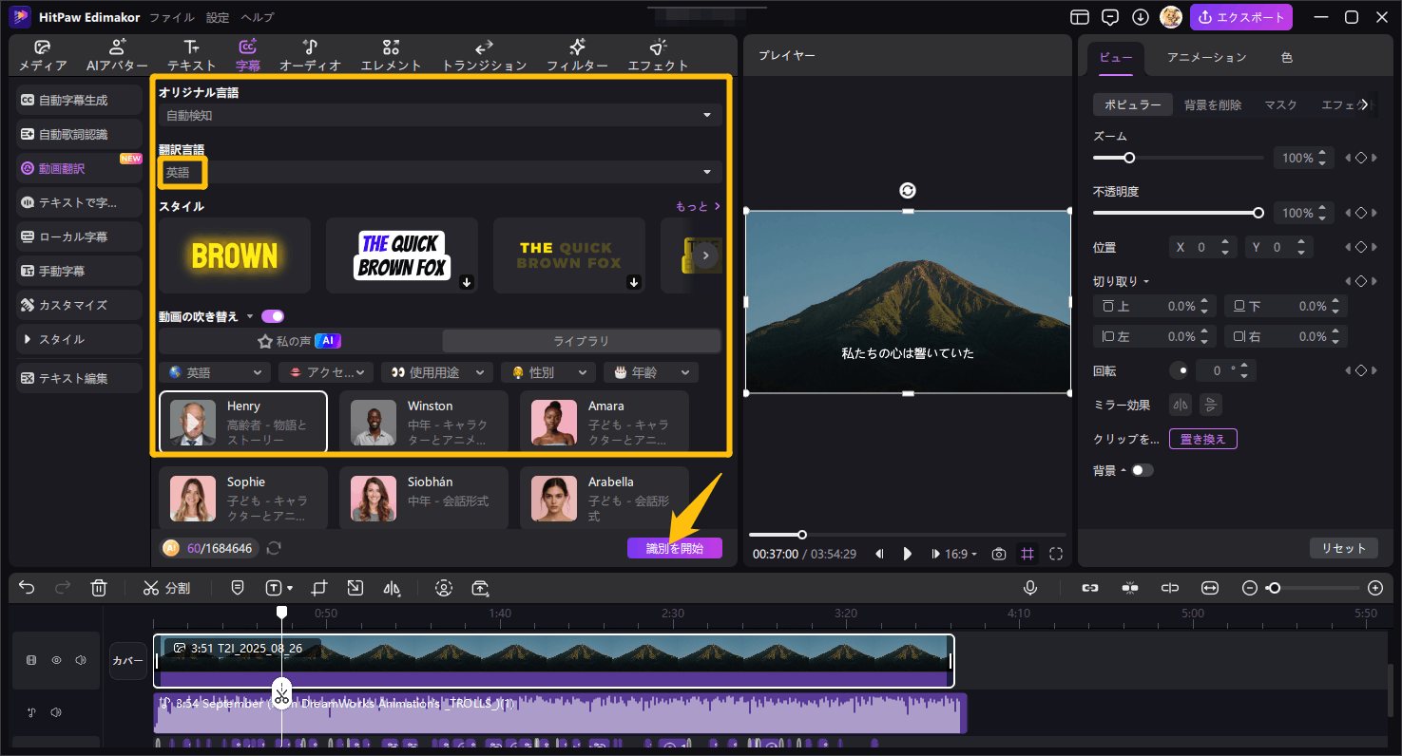Toggle the 動画の吹き替え dubbing switch

[x=273, y=316]
